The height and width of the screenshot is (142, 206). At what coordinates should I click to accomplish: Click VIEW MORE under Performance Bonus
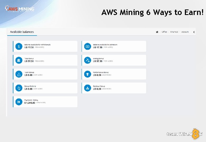[x=107, y=75]
